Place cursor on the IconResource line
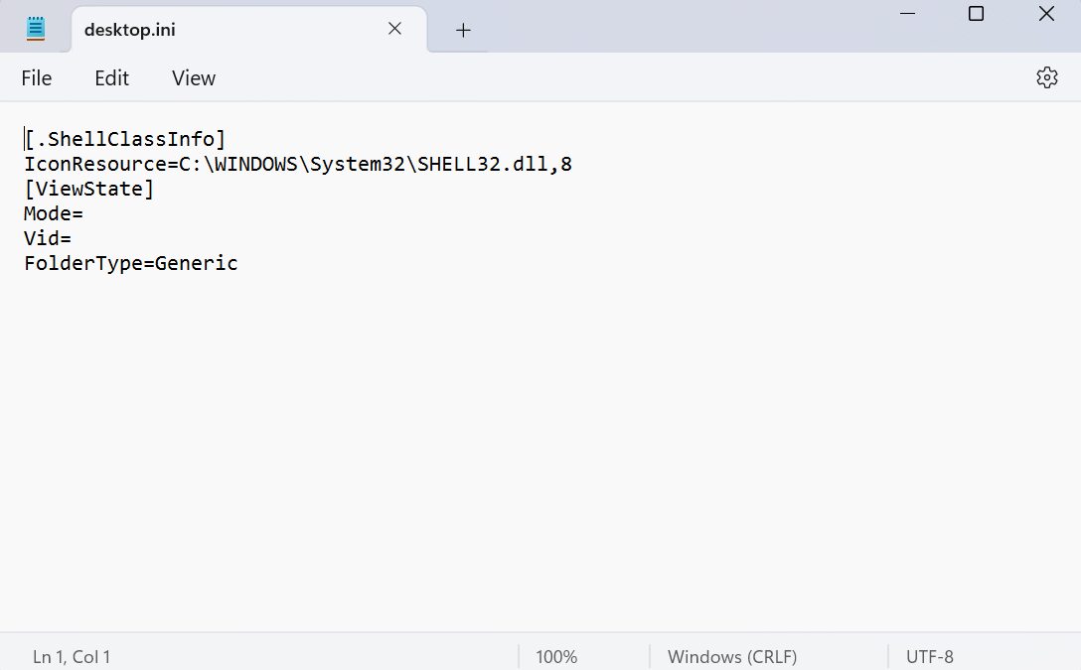Viewport: 1081px width, 670px height. 297,164
